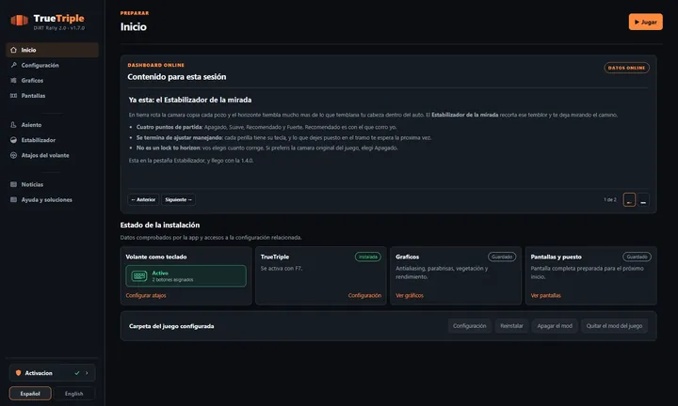Screen dimensions: 678x406
Task: Click 'Contenido para esta sesión' heading
Action: point(176,77)
